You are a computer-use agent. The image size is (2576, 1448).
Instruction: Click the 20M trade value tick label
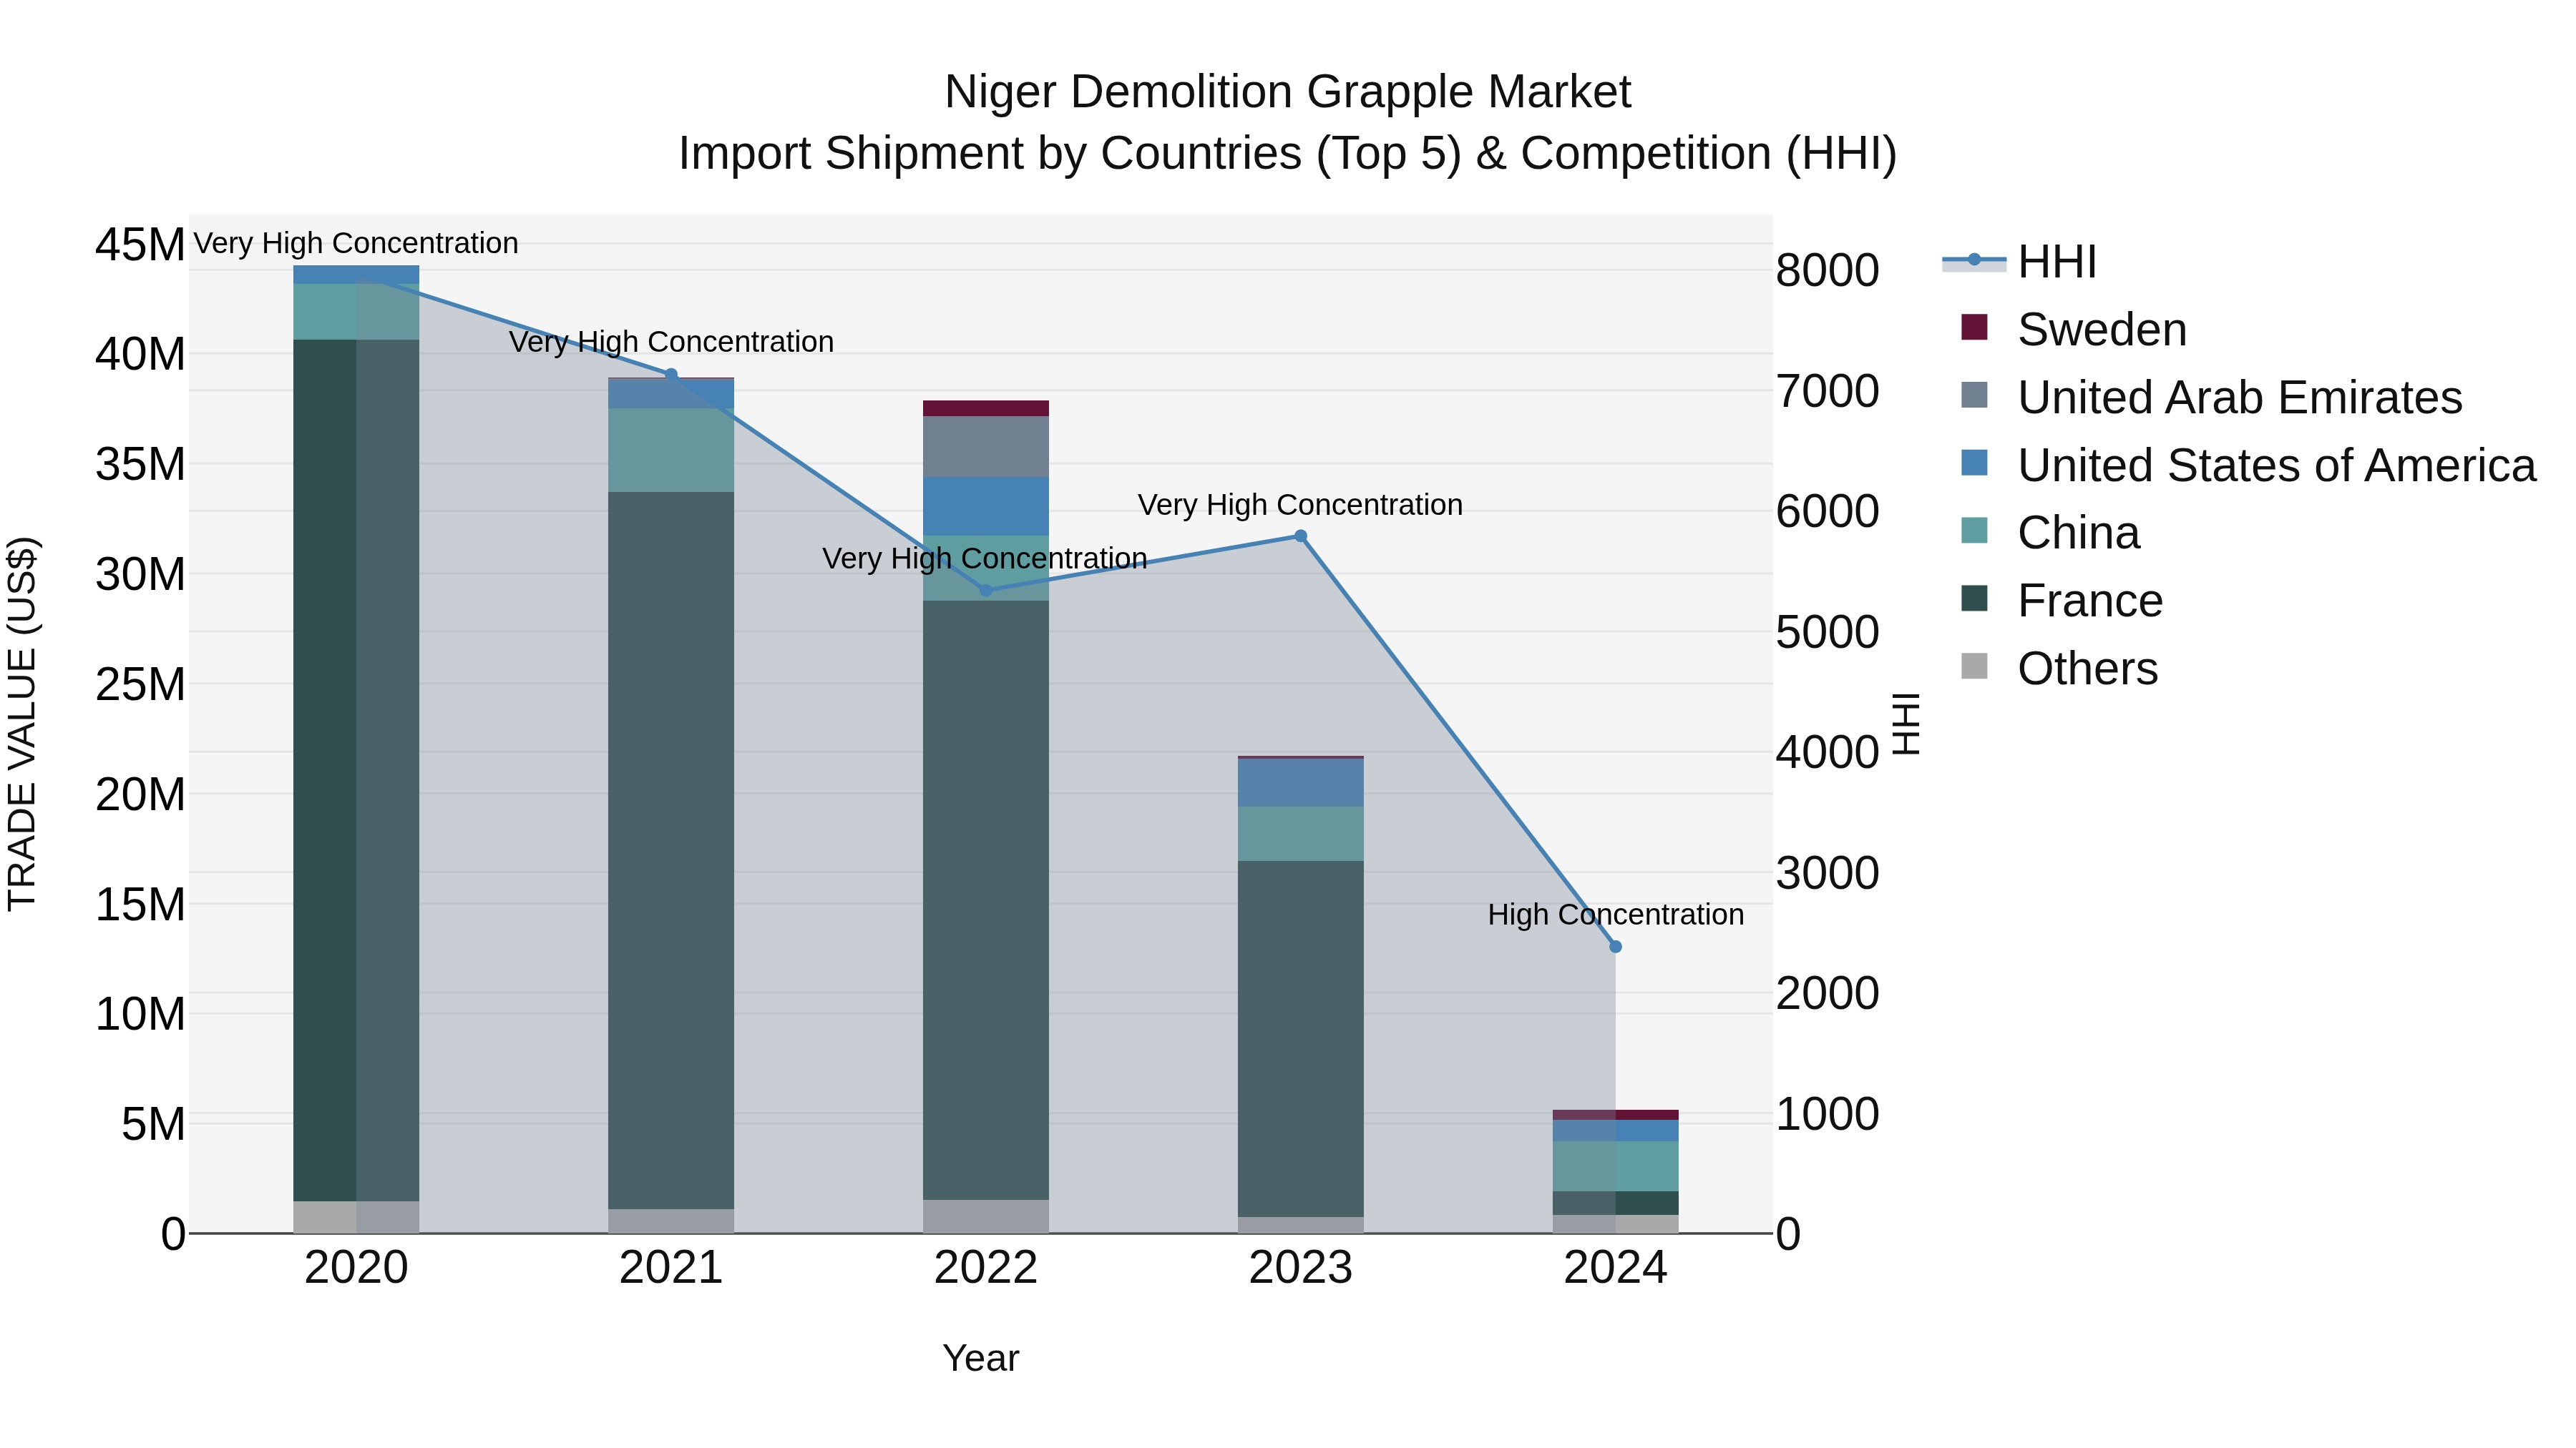click(x=140, y=794)
